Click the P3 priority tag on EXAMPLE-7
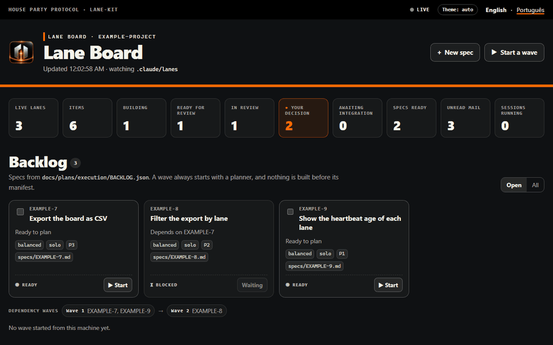This screenshot has width=553, height=345. 71,245
